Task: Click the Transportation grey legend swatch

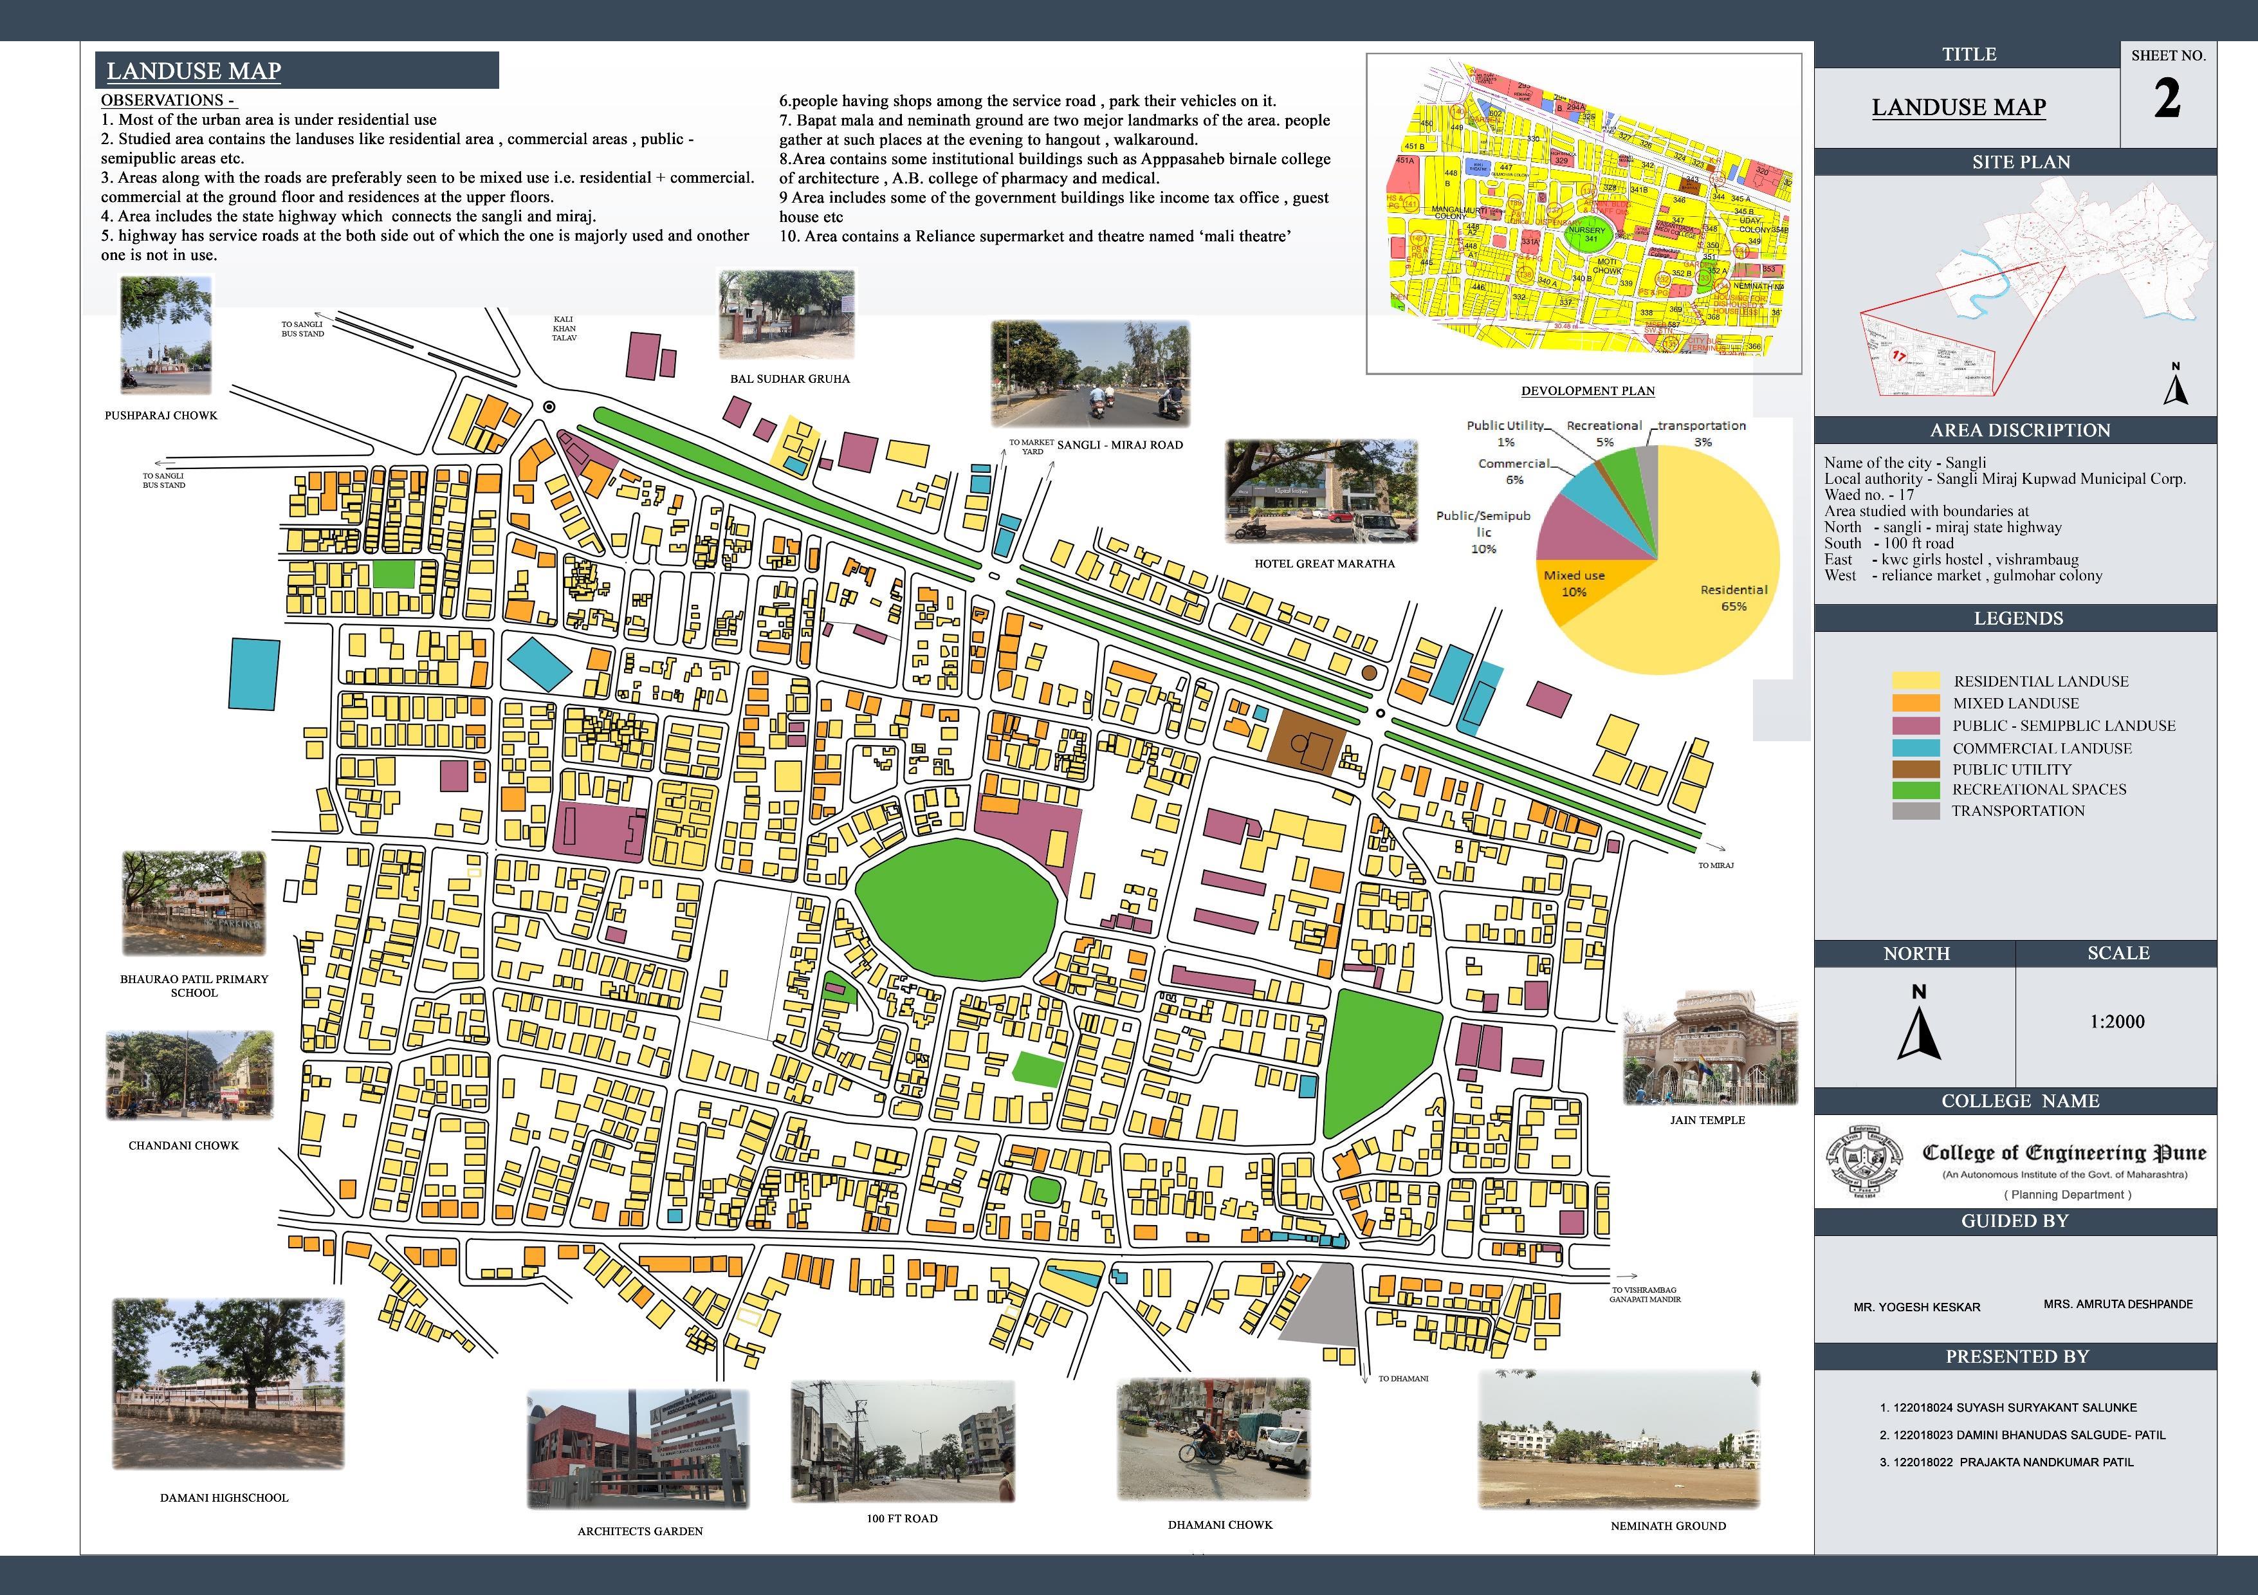Action: click(1916, 811)
